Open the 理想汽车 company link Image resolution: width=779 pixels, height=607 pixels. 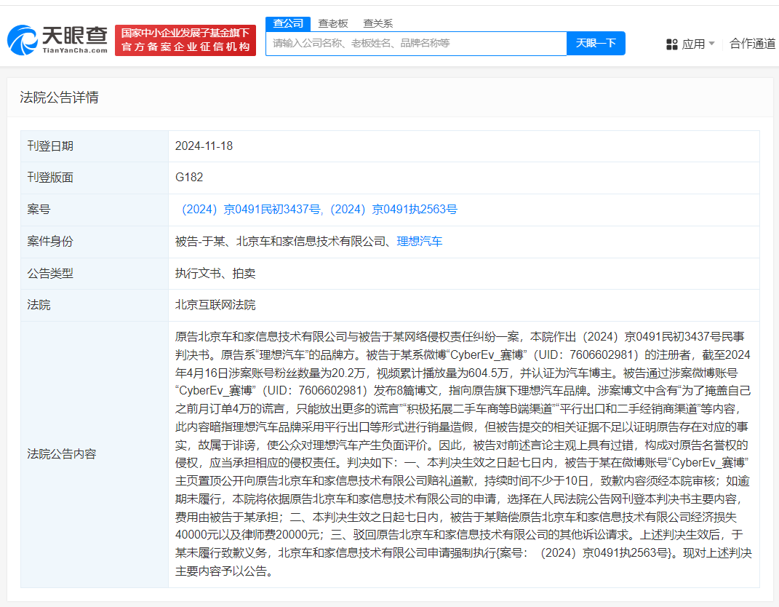pos(420,242)
